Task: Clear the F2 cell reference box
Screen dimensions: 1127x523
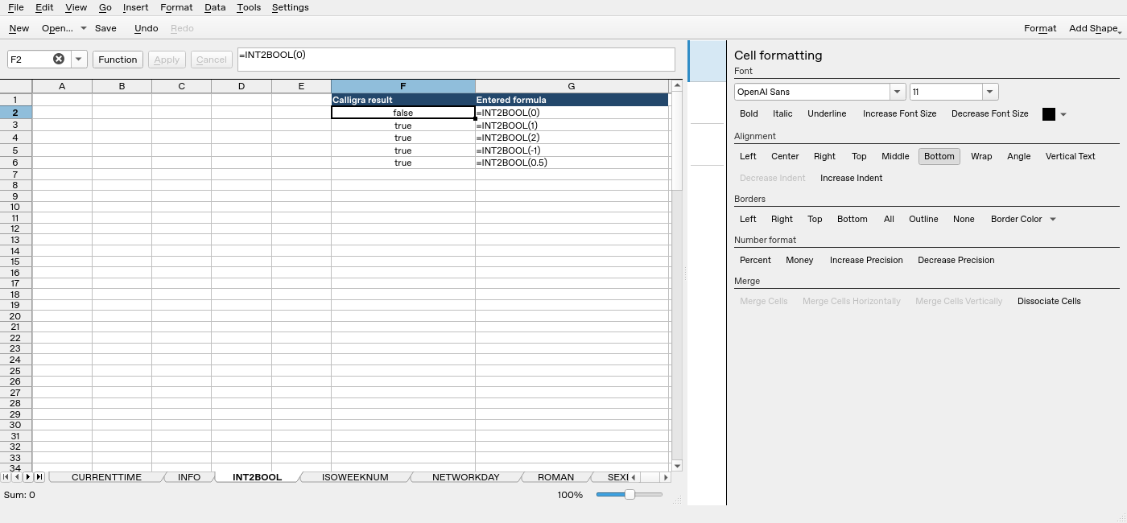Action: pos(59,59)
